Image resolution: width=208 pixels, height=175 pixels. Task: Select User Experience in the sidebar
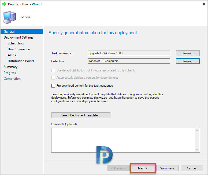pyautogui.click(x=19, y=49)
